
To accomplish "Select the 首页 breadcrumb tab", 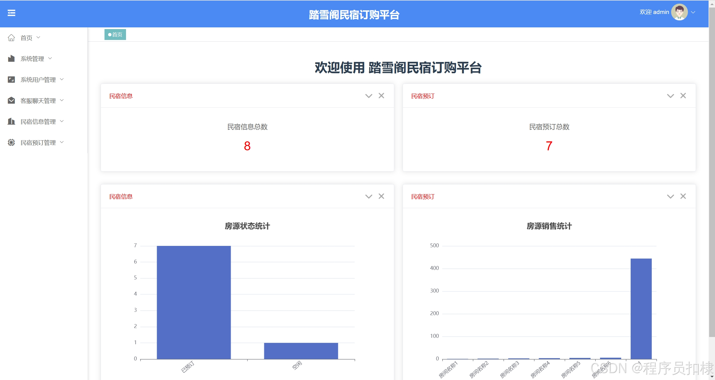I will (115, 35).
